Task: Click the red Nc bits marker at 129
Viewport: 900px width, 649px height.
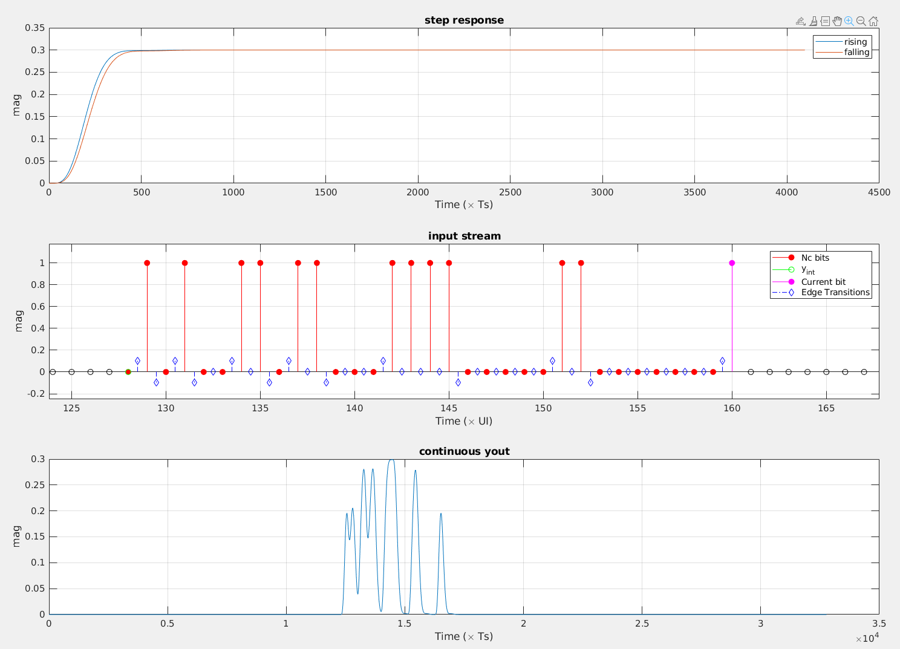Action: (x=147, y=263)
